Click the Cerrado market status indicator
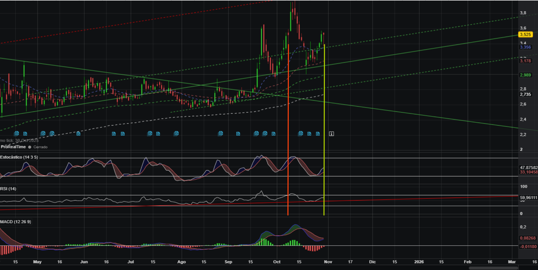 click(38, 147)
